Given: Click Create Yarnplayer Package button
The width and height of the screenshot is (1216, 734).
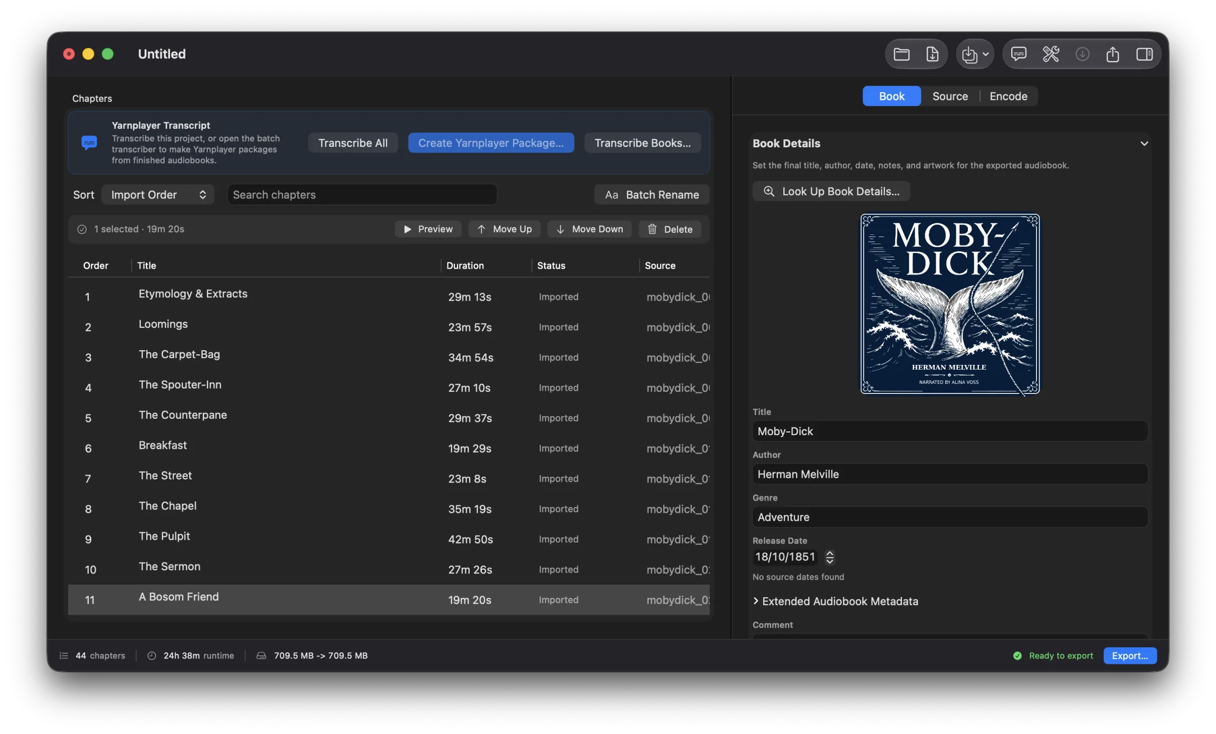Looking at the screenshot, I should tap(491, 143).
